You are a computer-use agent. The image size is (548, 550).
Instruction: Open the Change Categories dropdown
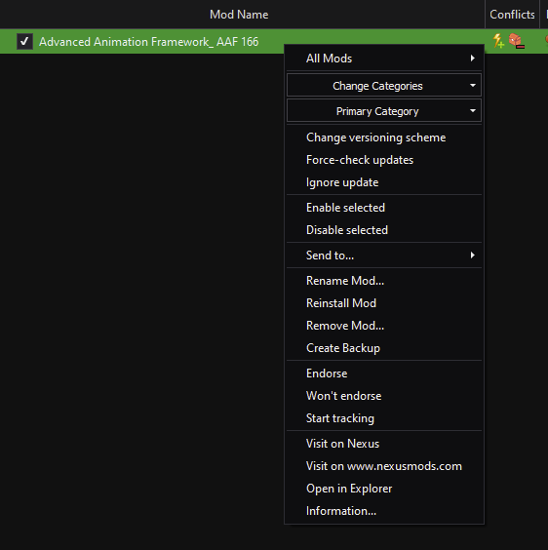pos(384,85)
